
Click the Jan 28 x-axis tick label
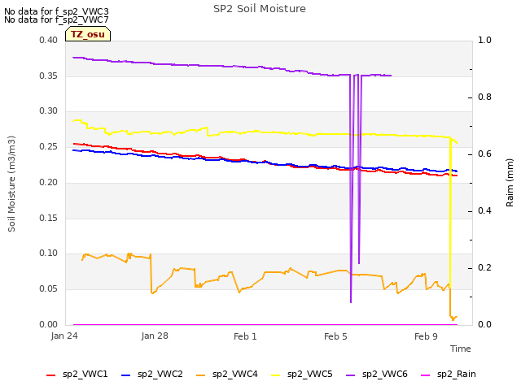(155, 336)
